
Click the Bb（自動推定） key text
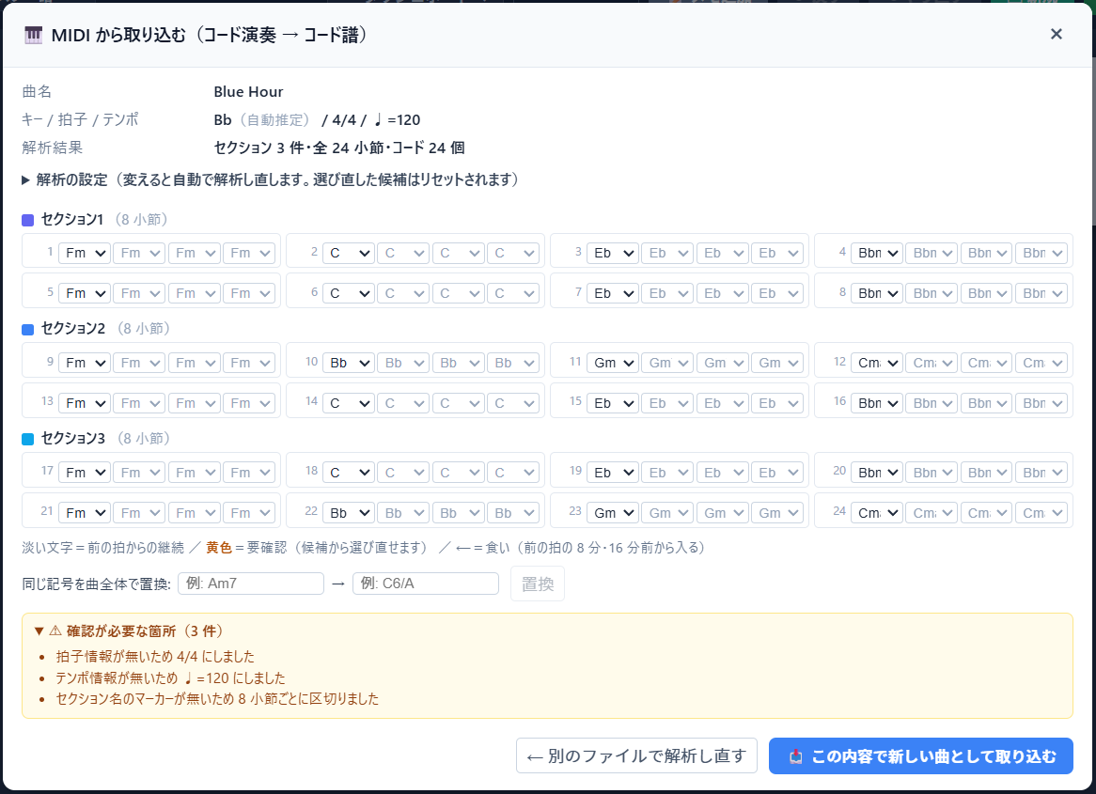tap(261, 119)
